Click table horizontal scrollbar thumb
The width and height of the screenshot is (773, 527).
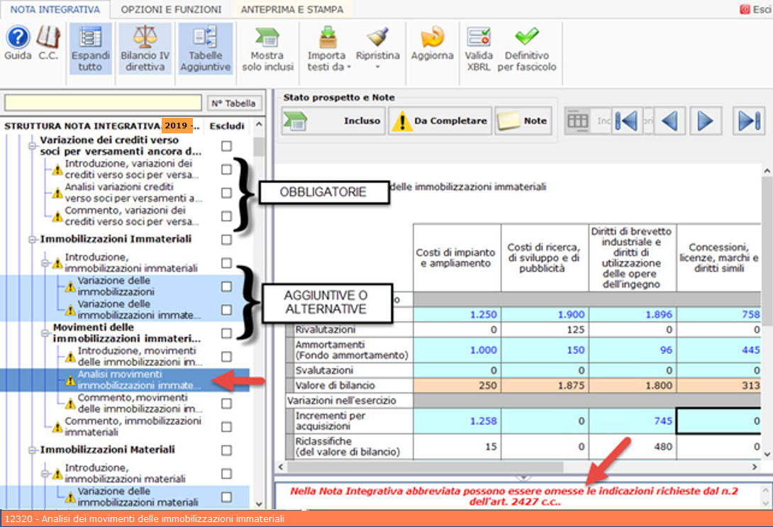tap(425, 467)
